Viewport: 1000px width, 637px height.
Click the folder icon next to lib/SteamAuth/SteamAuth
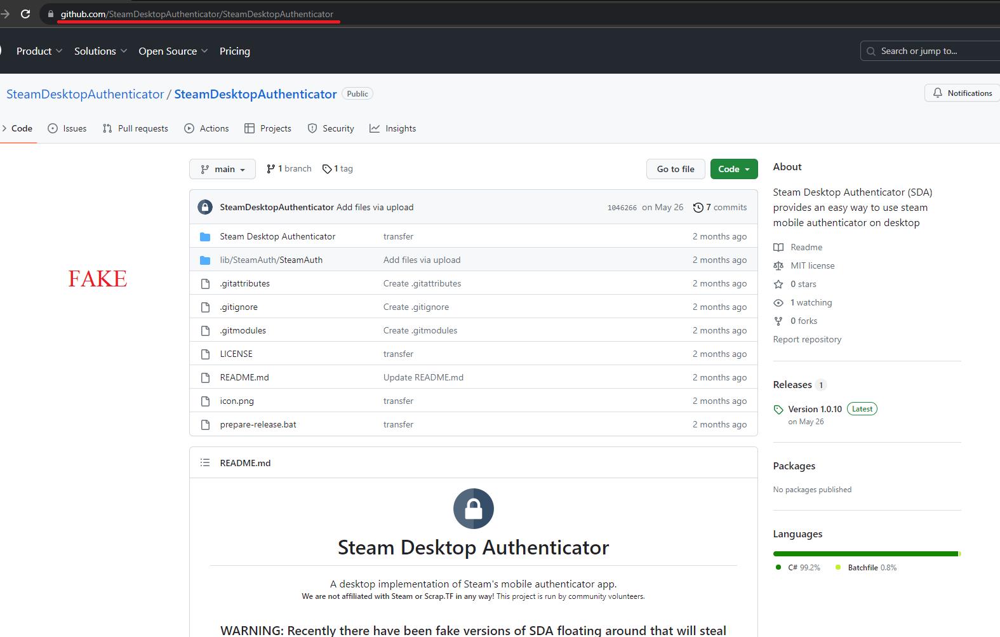(205, 260)
